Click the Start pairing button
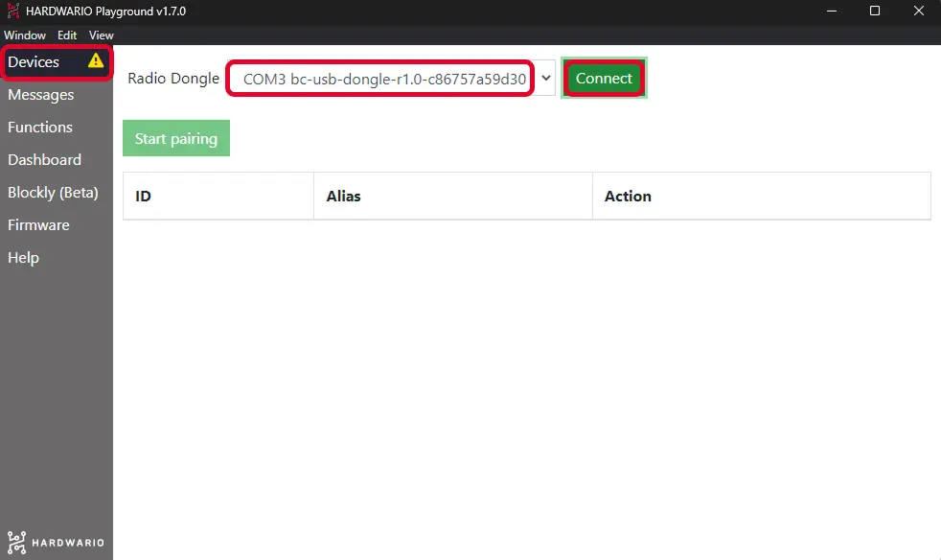Screen dimensions: 941x560 click(175, 138)
